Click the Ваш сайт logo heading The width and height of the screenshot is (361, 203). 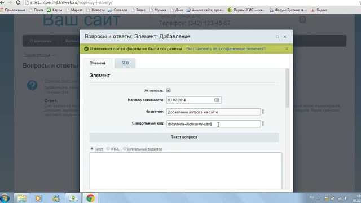[81, 20]
